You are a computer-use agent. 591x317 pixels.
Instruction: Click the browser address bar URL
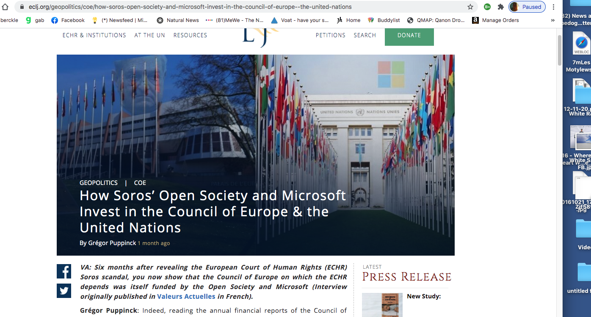(x=190, y=7)
